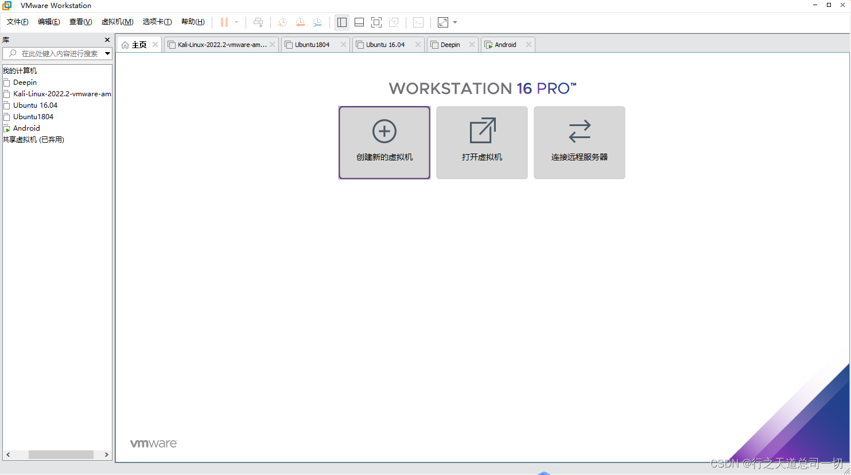Open the 编辑(E) menu

49,22
